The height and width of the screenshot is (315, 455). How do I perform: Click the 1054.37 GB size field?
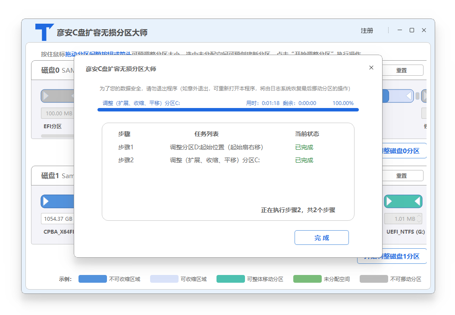[x=57, y=219]
